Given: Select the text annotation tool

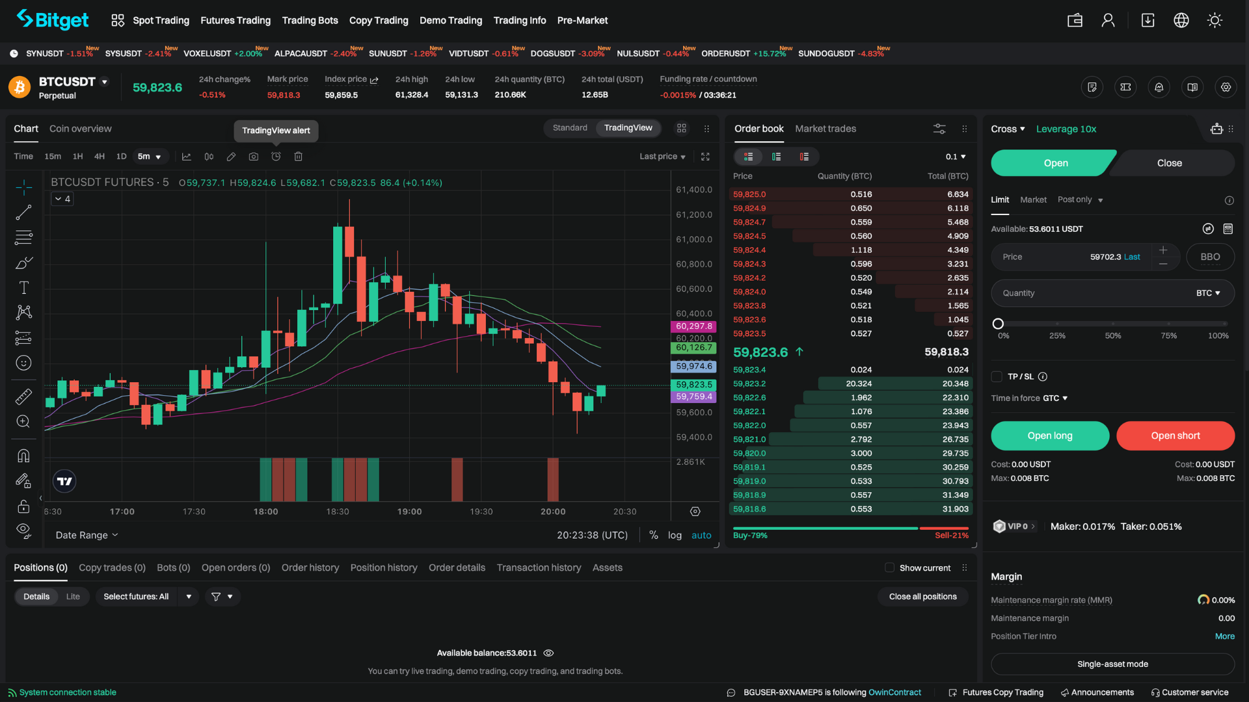Looking at the screenshot, I should click(x=23, y=288).
